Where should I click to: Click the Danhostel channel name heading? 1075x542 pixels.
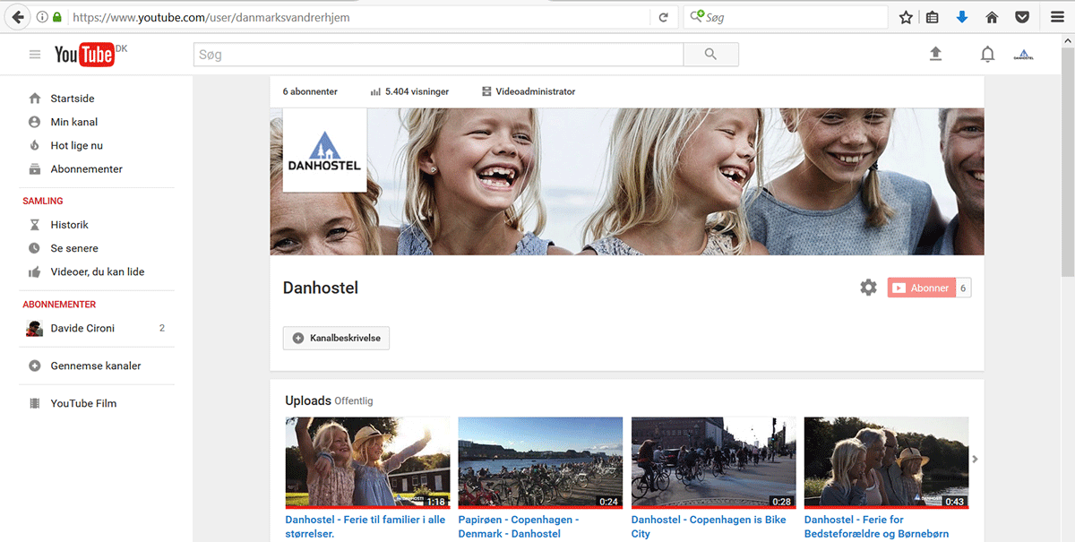tap(321, 288)
